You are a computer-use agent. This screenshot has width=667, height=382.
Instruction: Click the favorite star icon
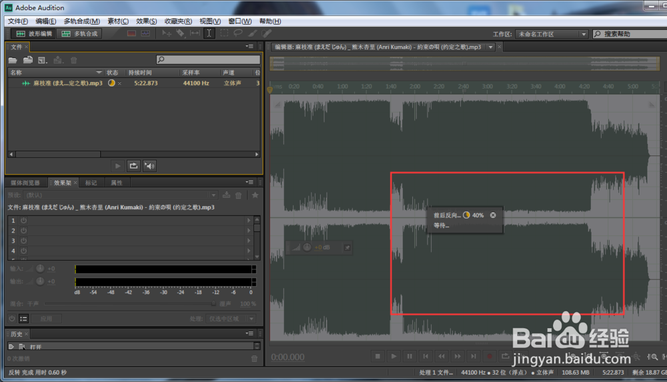click(255, 195)
